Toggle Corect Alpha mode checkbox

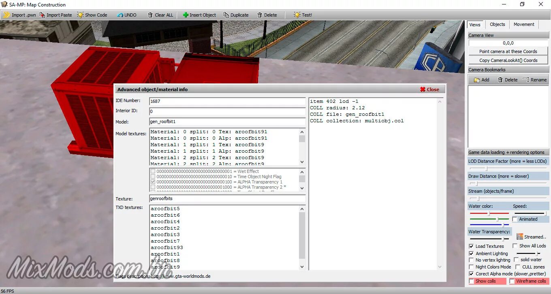point(471,274)
